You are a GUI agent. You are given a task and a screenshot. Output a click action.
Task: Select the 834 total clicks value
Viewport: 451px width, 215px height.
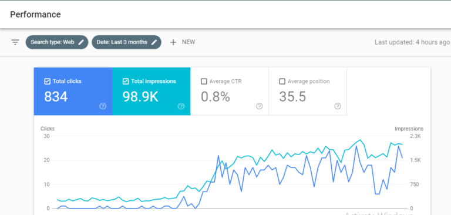[56, 97]
